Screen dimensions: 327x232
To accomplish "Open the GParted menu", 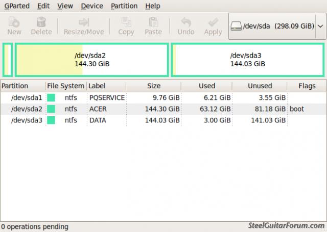I will coord(17,6).
